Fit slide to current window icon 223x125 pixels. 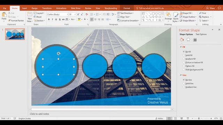click(221, 118)
